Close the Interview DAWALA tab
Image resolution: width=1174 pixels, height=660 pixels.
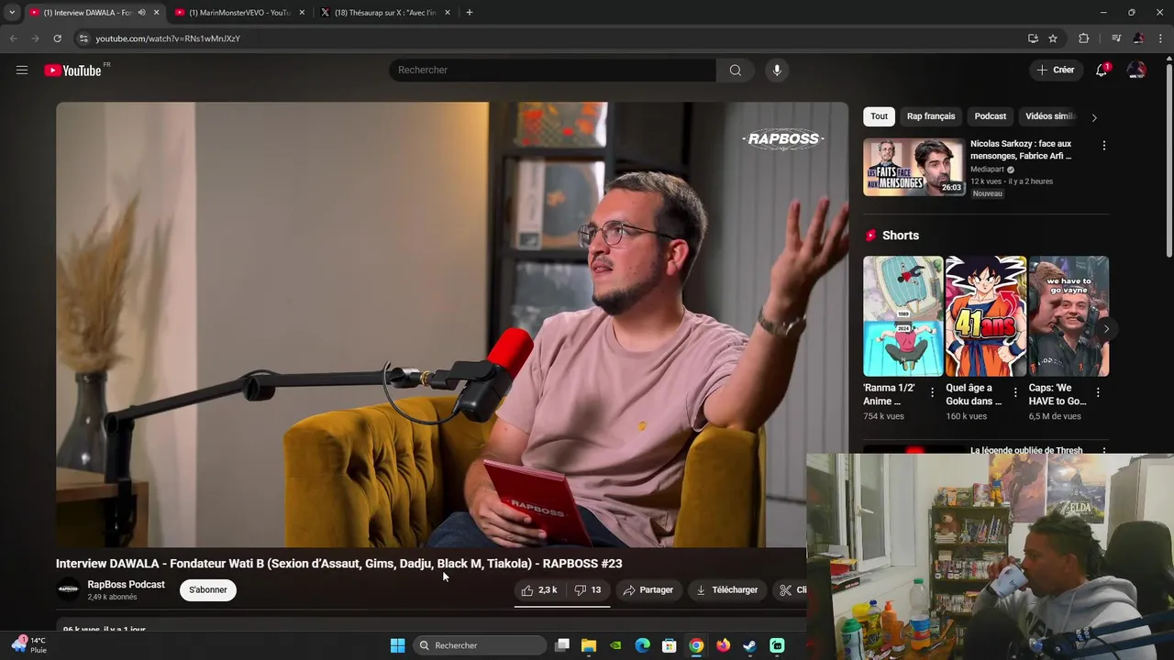coord(157,13)
